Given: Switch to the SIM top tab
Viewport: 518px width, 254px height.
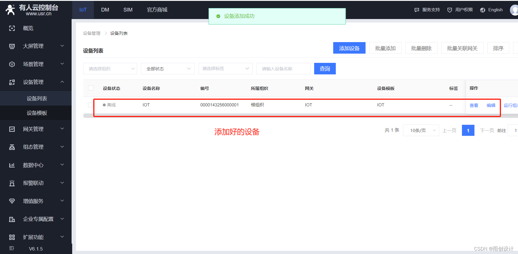Looking at the screenshot, I should pos(128,10).
